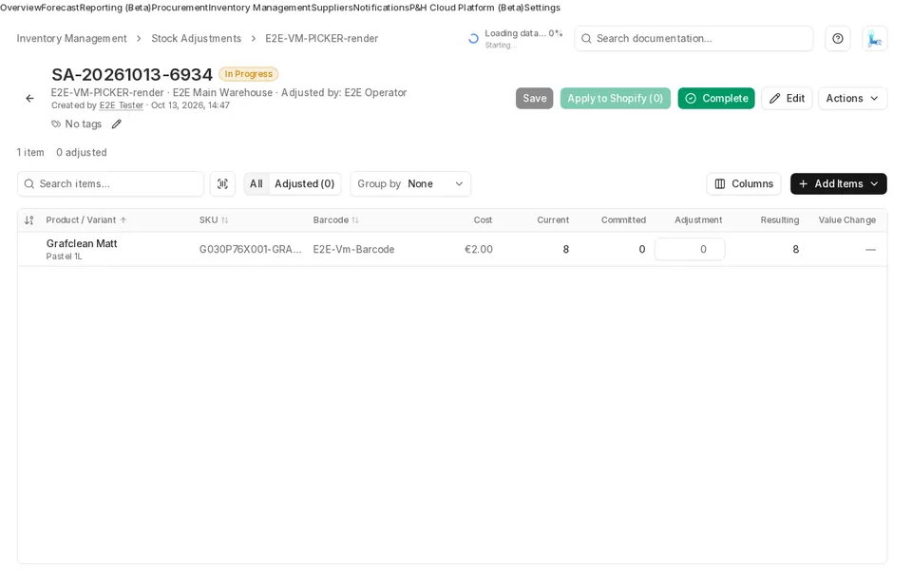Open the Actions dropdown menu
912x570 pixels.
click(852, 98)
